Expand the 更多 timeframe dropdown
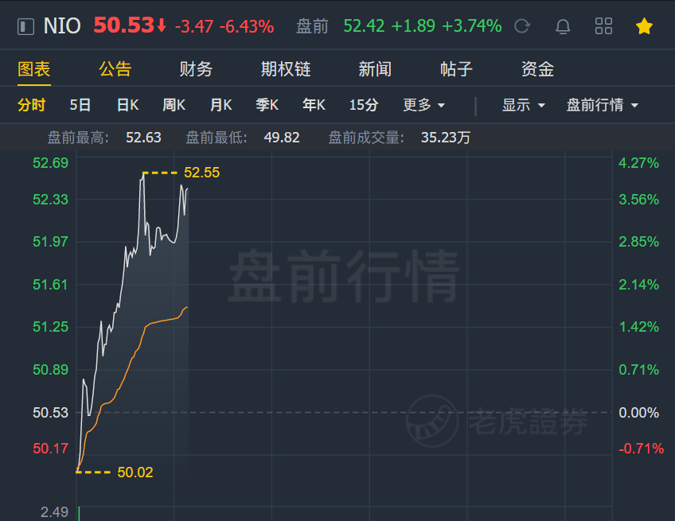The image size is (675, 521). [x=423, y=105]
